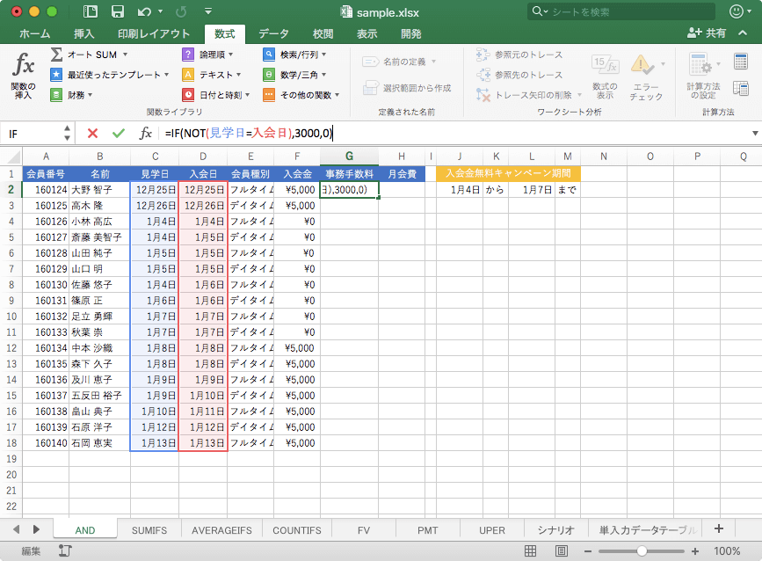The image size is (762, 561).
Task: Expand the formula bar chevron
Action: point(755,133)
